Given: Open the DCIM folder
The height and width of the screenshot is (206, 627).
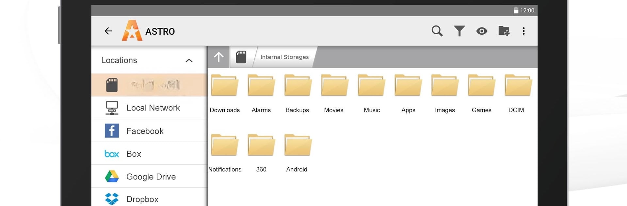Looking at the screenshot, I should point(518,94).
